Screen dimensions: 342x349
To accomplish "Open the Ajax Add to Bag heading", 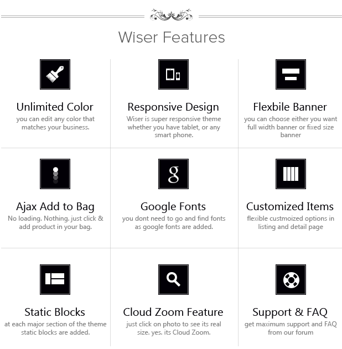I will tap(55, 206).
